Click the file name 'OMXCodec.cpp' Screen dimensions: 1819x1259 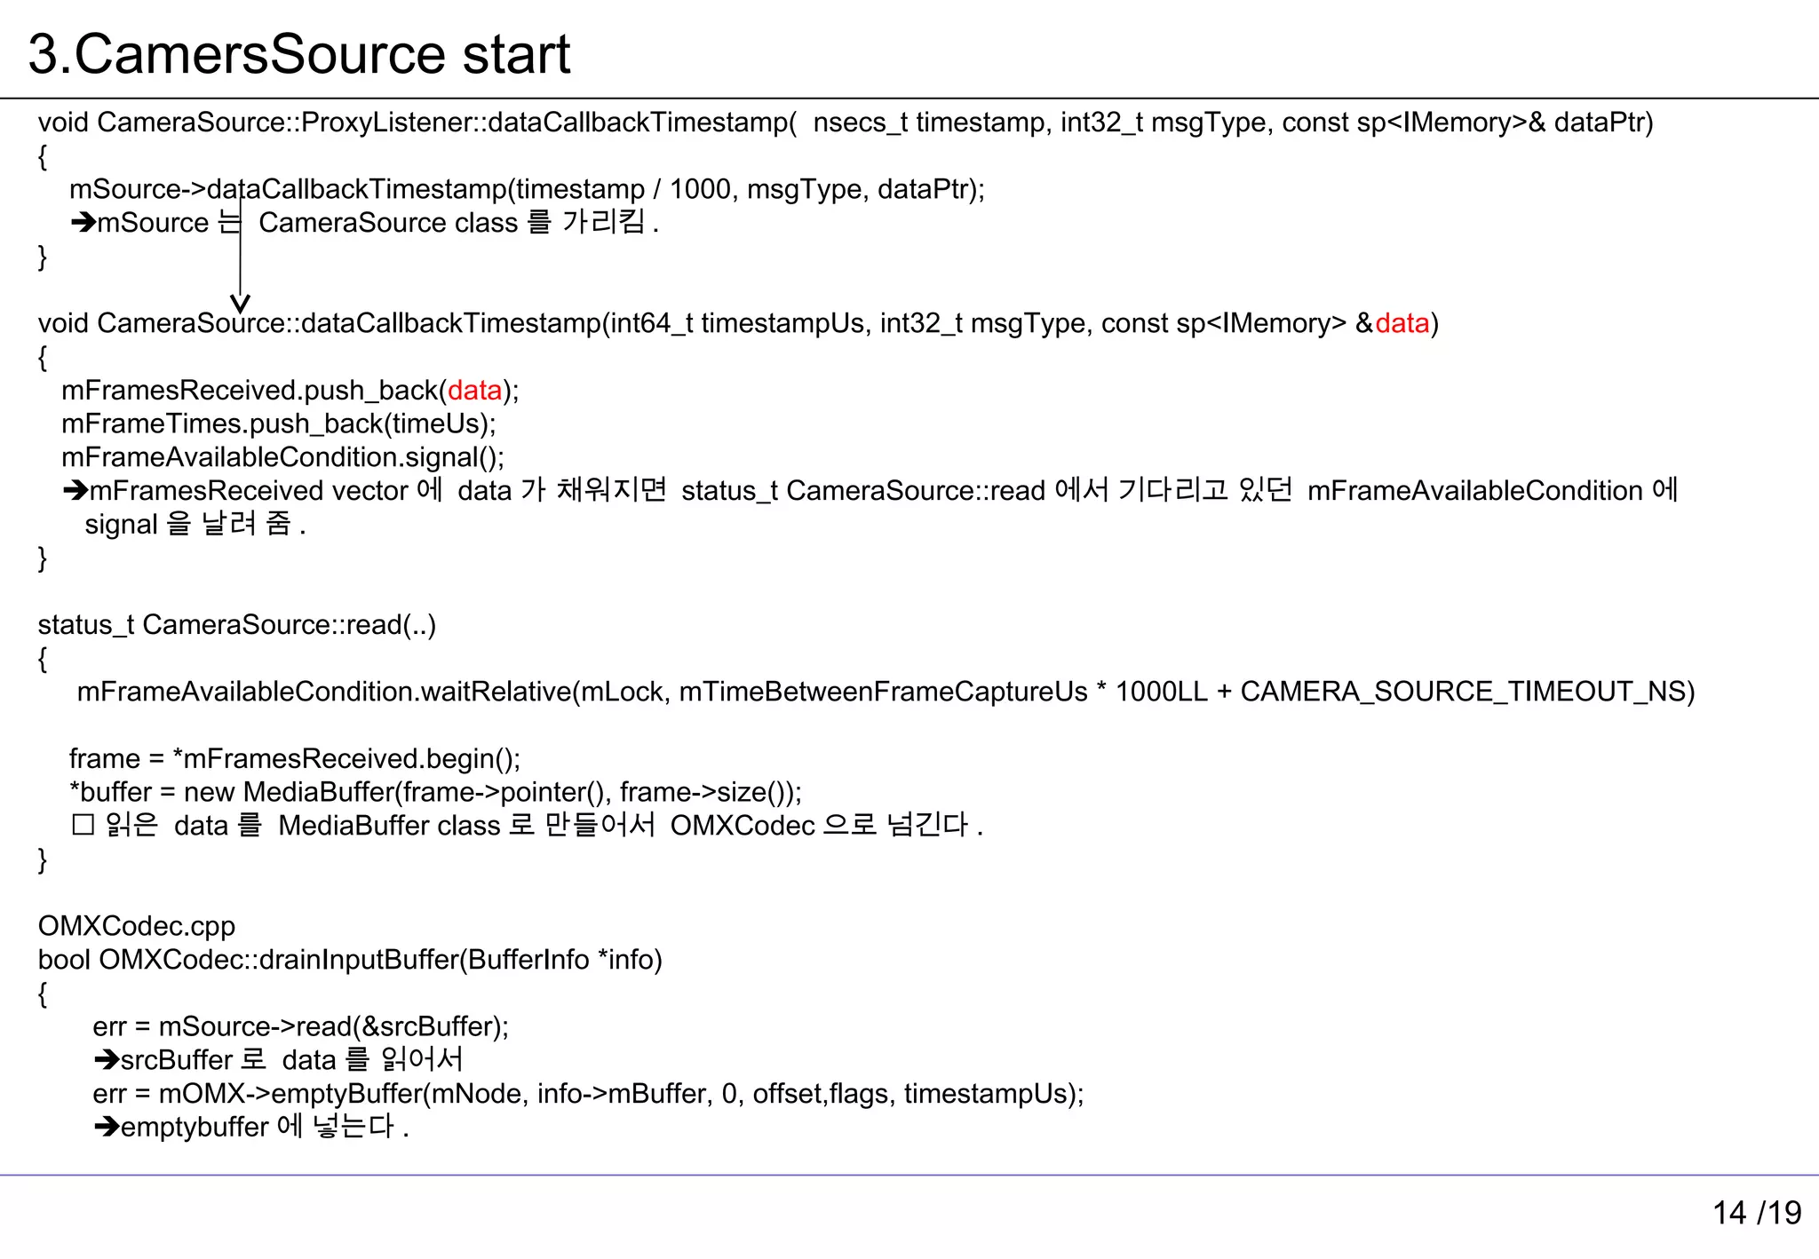(x=137, y=926)
